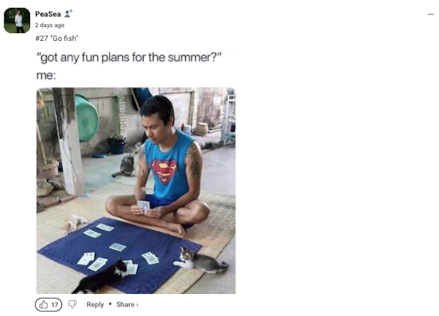The image size is (439, 316).
Task: Click the follow user icon beside PeaSea
Action: (68, 13)
